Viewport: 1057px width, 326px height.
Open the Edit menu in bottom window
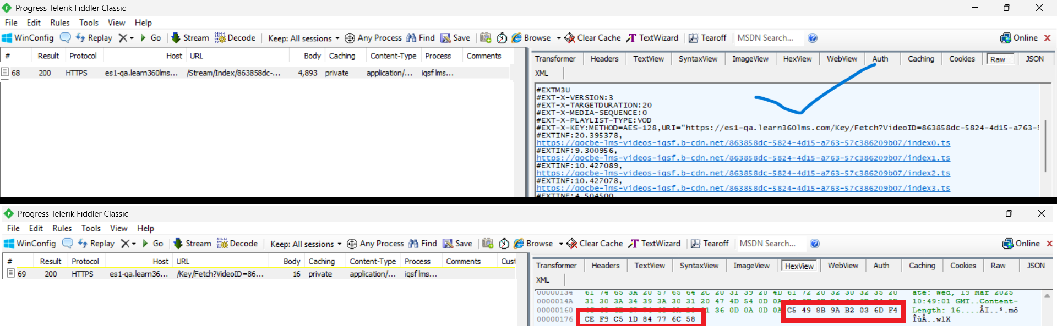(36, 228)
